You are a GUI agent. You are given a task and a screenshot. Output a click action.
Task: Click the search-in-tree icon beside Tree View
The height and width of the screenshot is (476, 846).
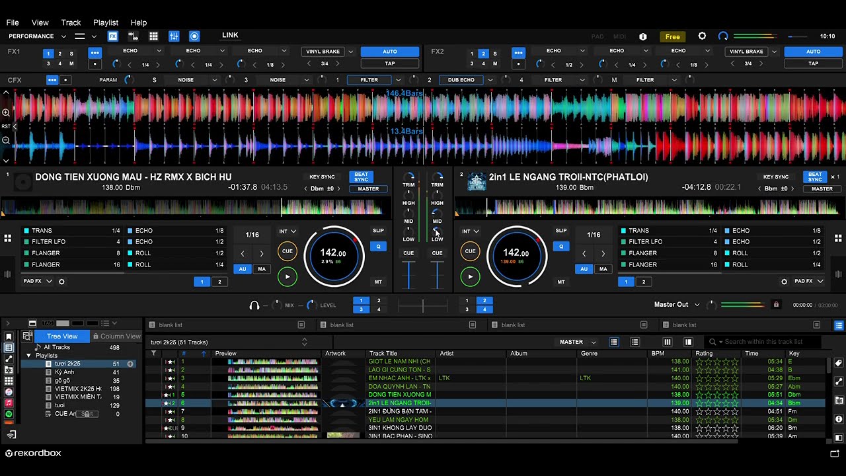(27, 337)
